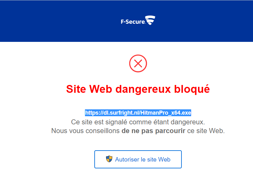Click the red circled X warning icon
The height and width of the screenshot is (189, 253).
tap(138, 64)
